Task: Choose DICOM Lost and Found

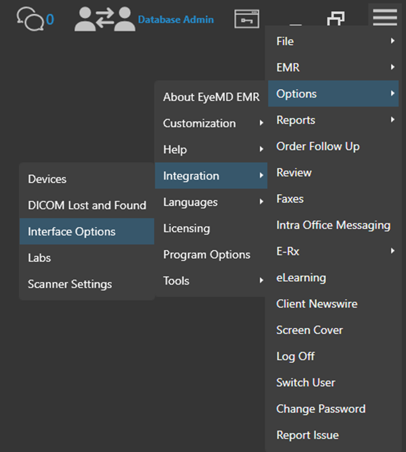Action: point(87,205)
